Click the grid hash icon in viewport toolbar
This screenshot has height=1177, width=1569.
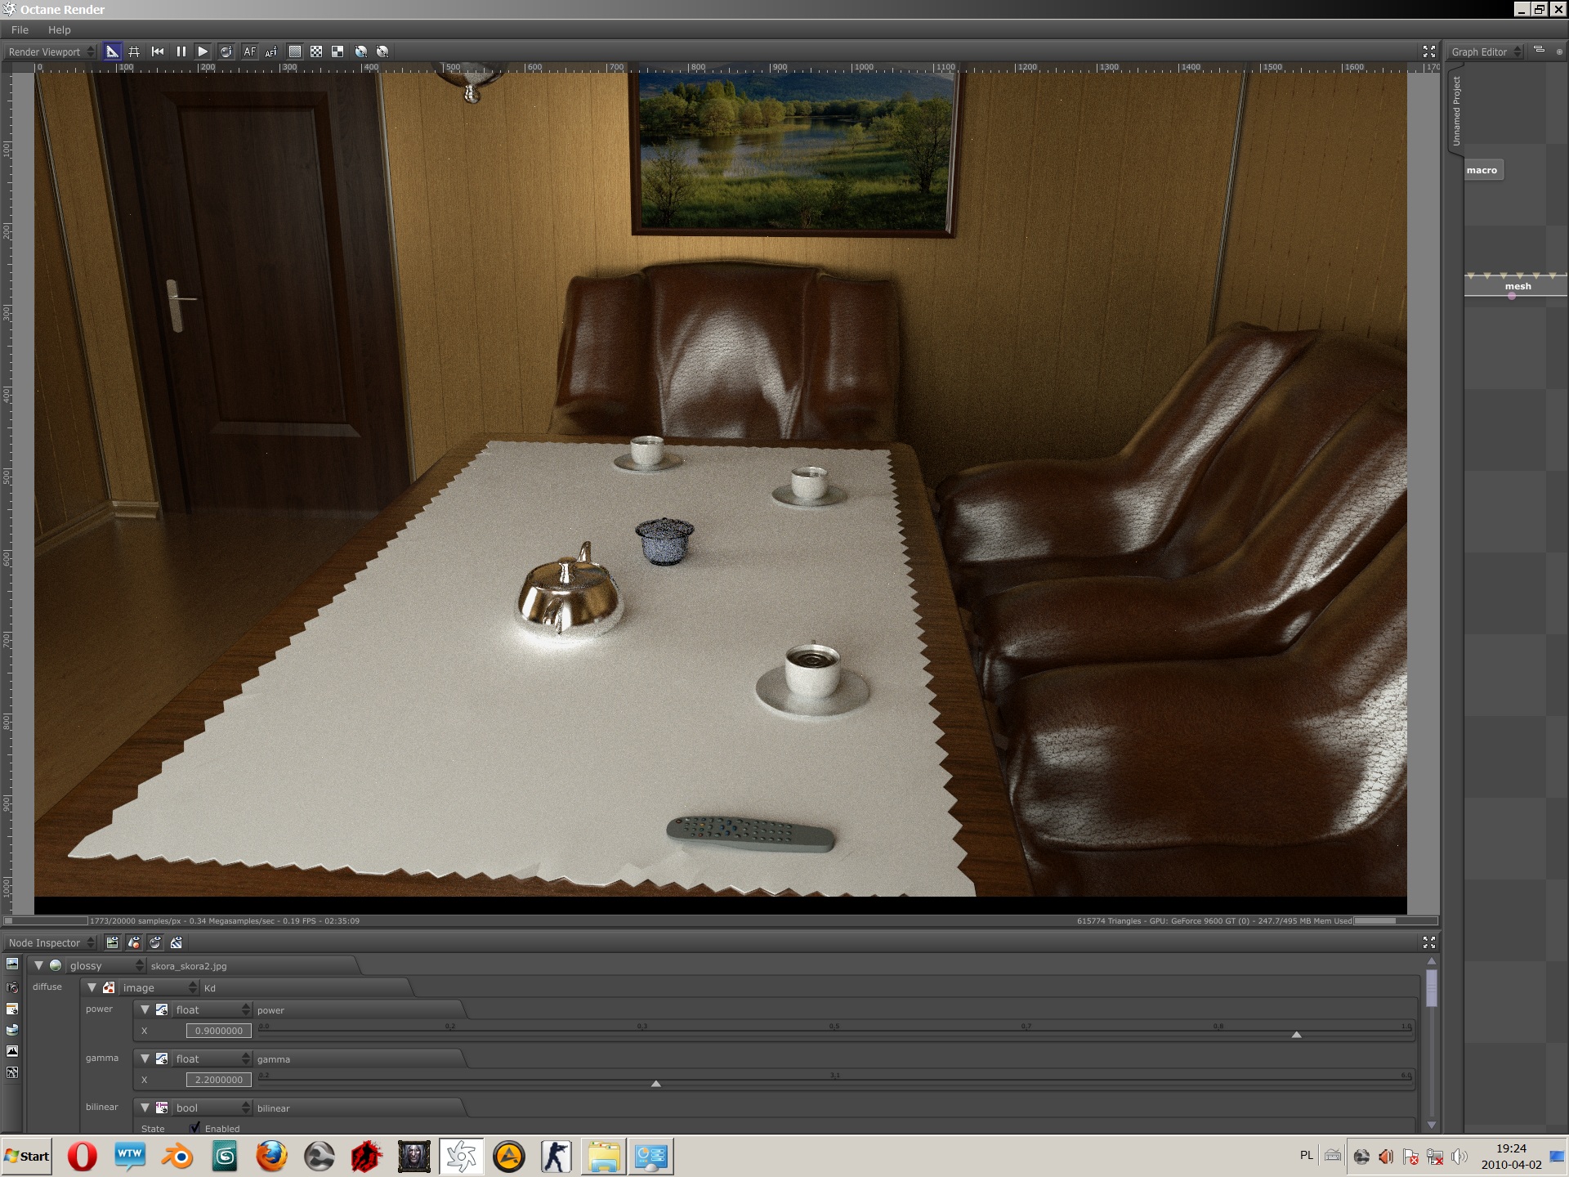pos(134,51)
